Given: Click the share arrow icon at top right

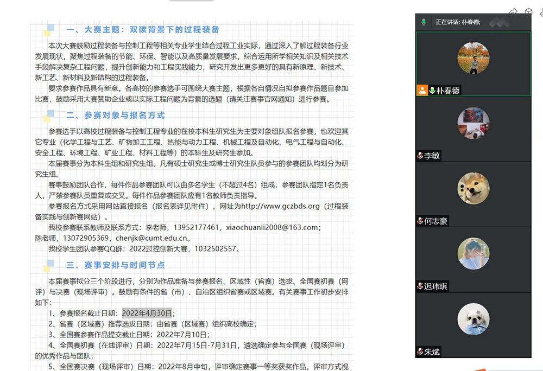Looking at the screenshot, I should [x=514, y=10].
